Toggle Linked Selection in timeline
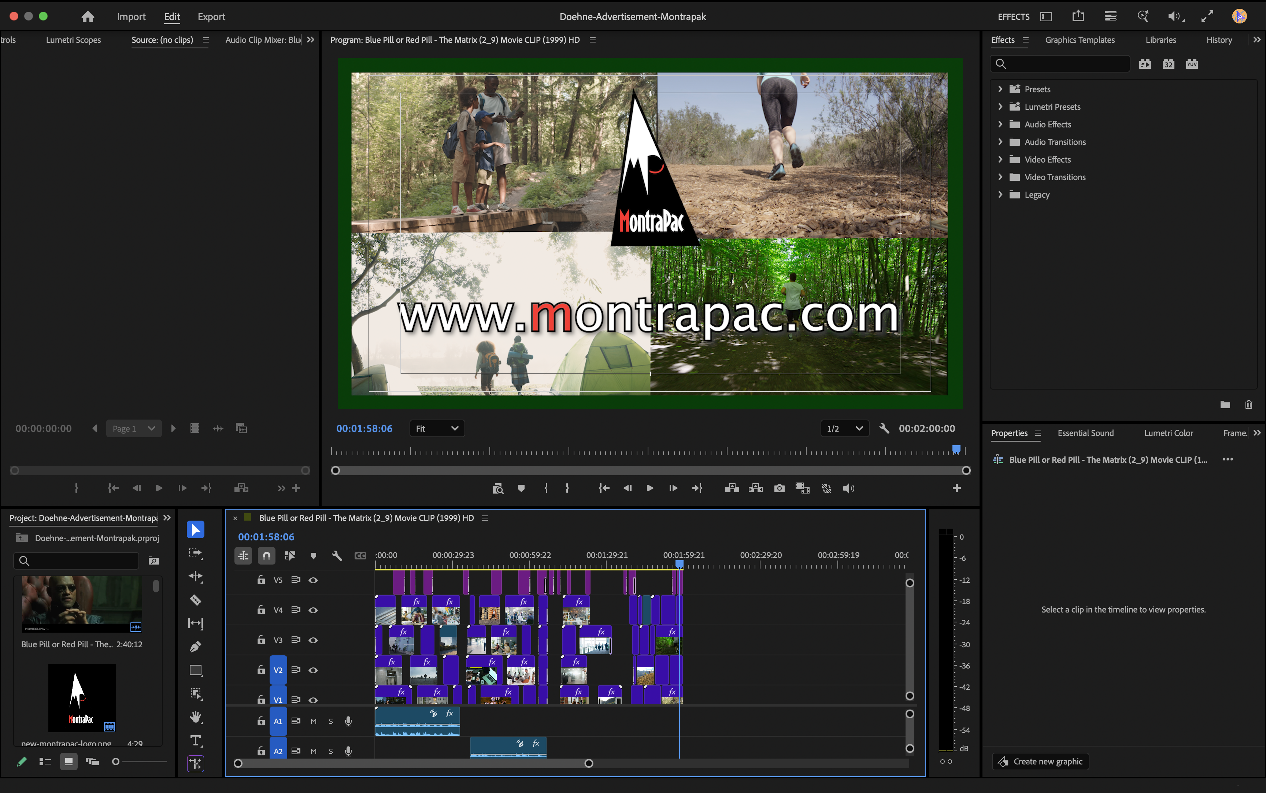The width and height of the screenshot is (1266, 793). point(290,555)
